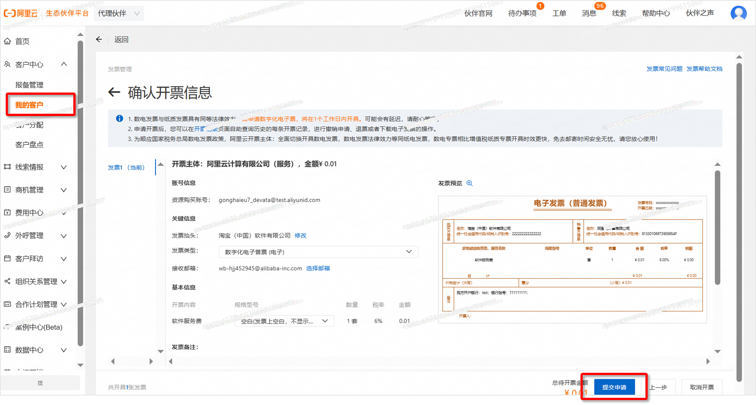Click the info icon in the notice banner
The height and width of the screenshot is (405, 756).
click(119, 119)
